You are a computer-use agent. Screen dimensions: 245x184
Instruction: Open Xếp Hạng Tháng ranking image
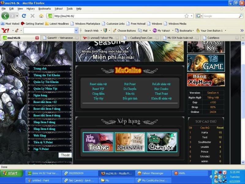coord(98,142)
